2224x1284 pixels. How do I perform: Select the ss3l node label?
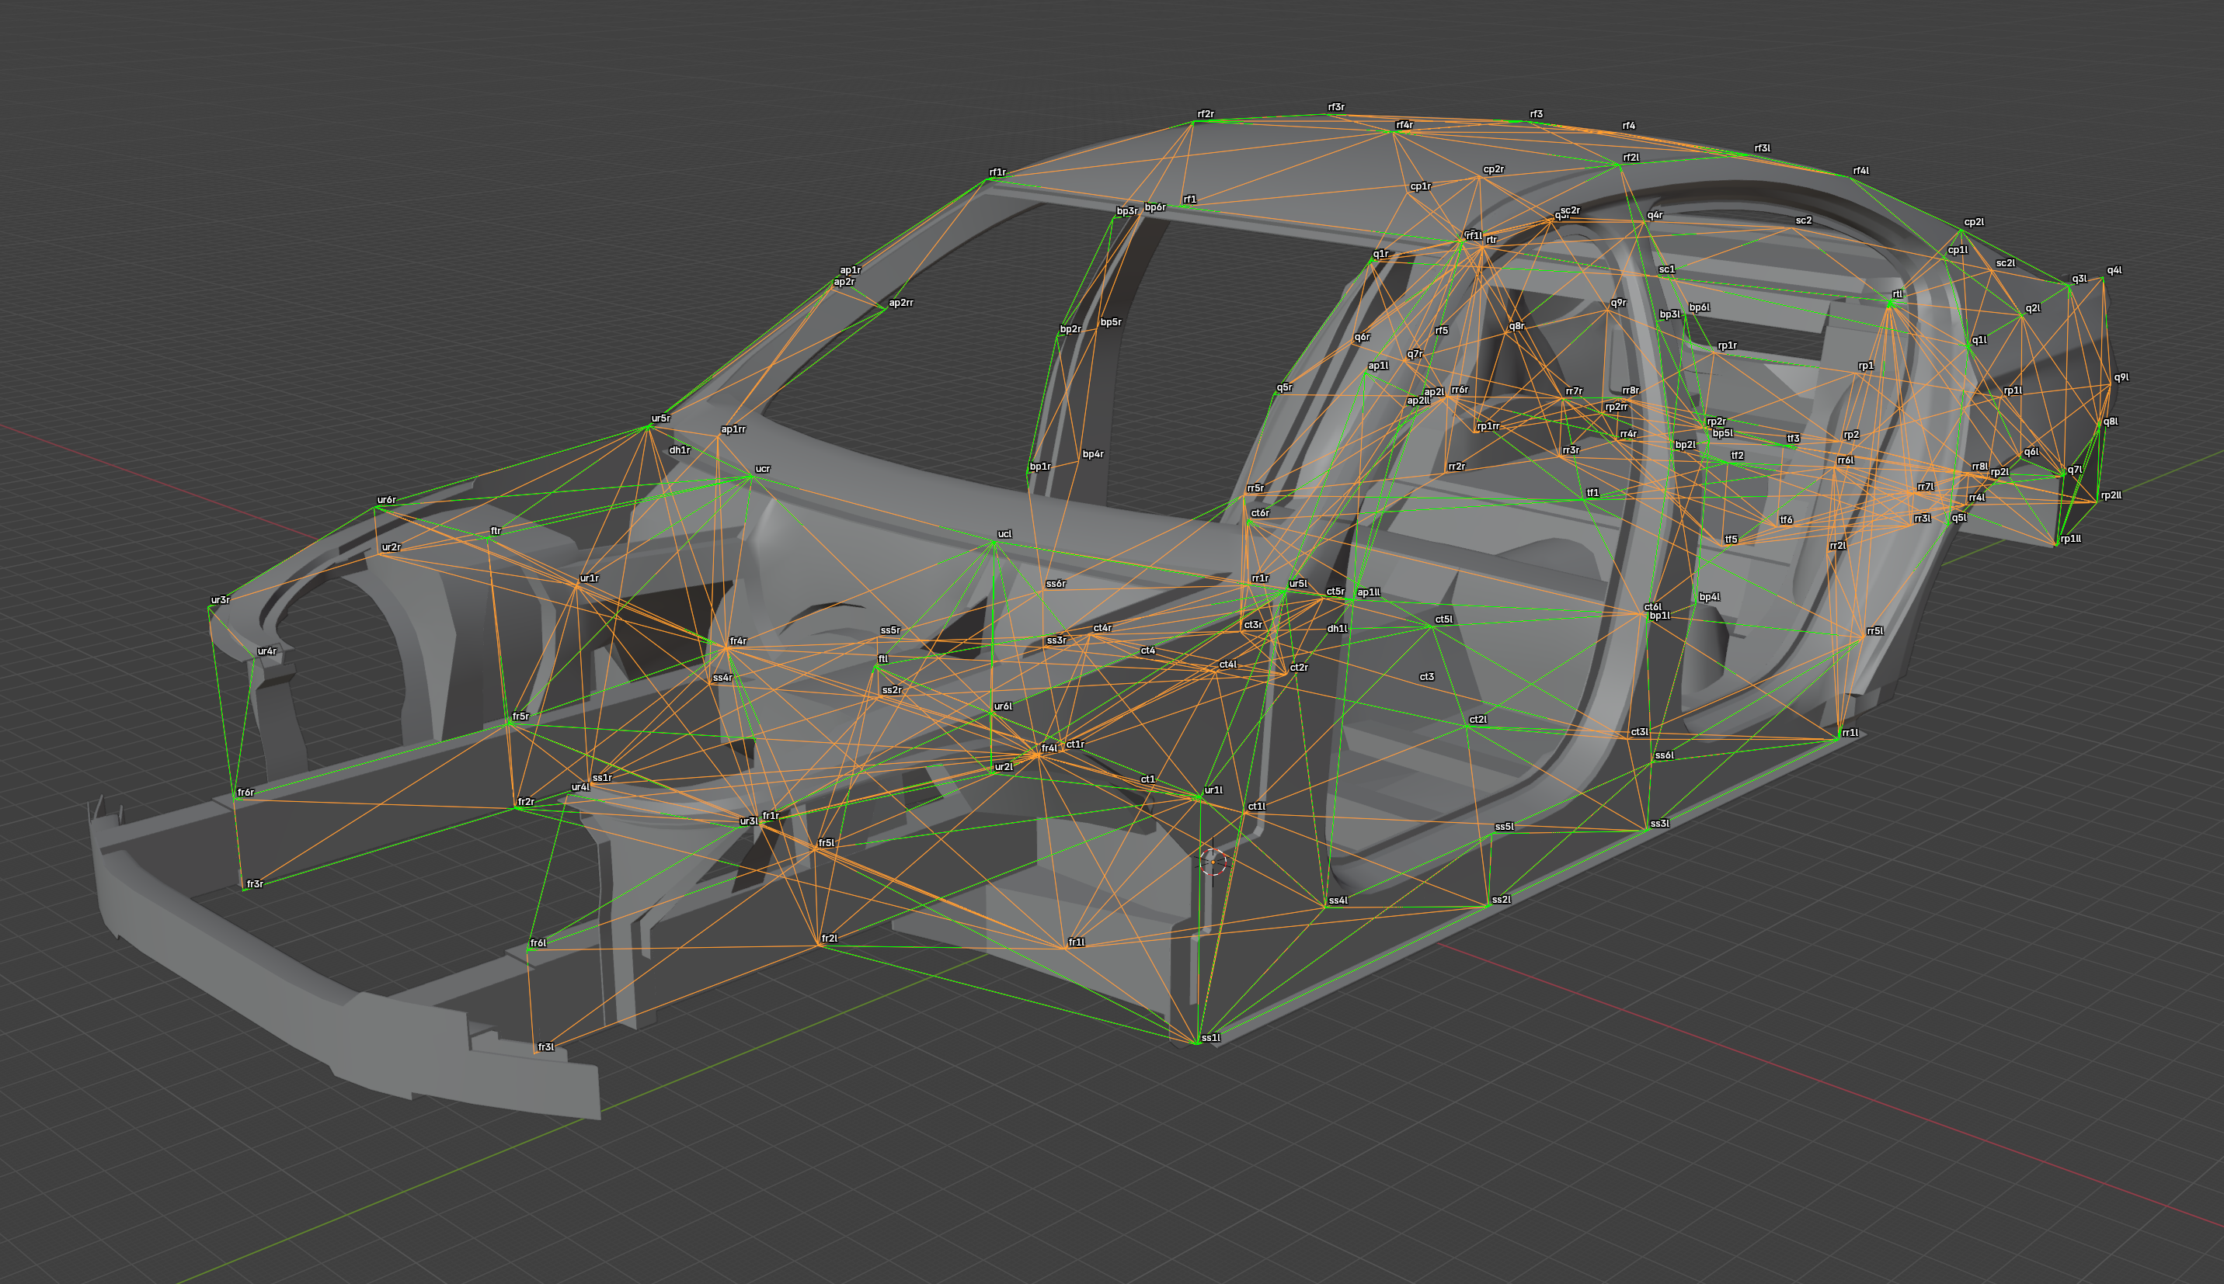1659,823
